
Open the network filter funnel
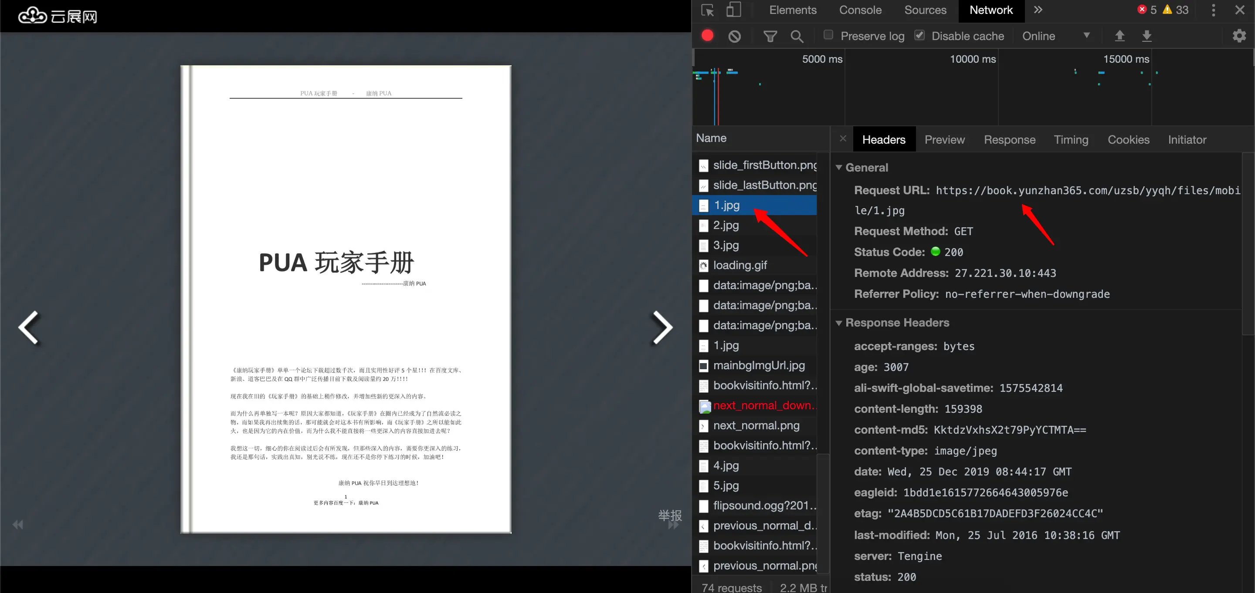coord(770,36)
